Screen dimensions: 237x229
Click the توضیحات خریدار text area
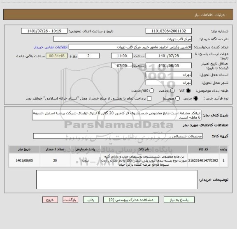pyautogui.click(x=117, y=179)
